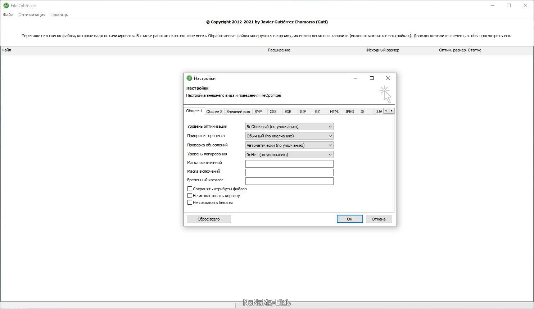
Task: Click into Маска включений field
Action: 289,172
